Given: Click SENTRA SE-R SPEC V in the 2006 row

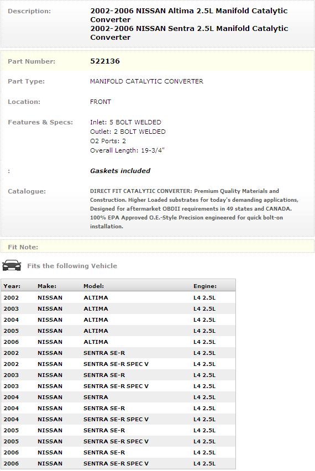Looking at the screenshot, I should 116,463.
